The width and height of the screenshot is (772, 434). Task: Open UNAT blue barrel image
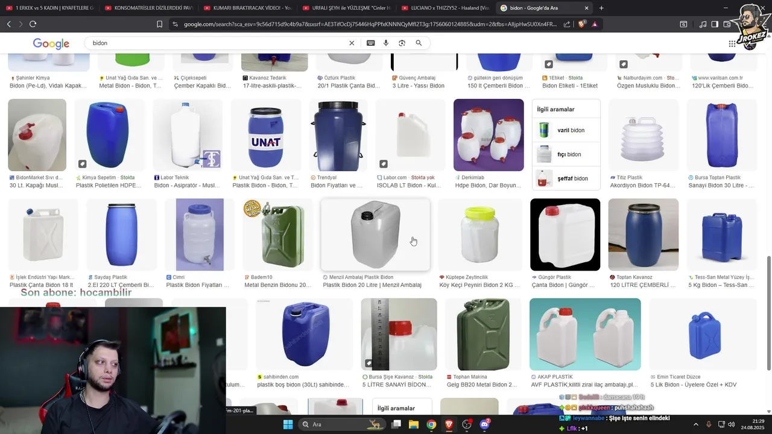(x=266, y=135)
